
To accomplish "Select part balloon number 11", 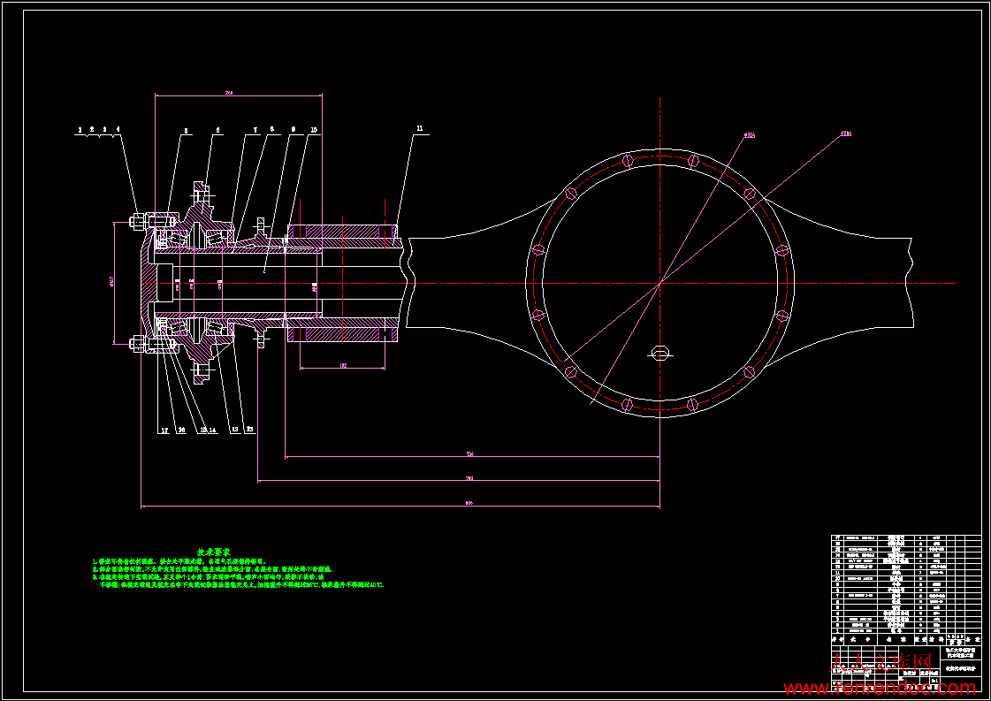I will click(420, 128).
